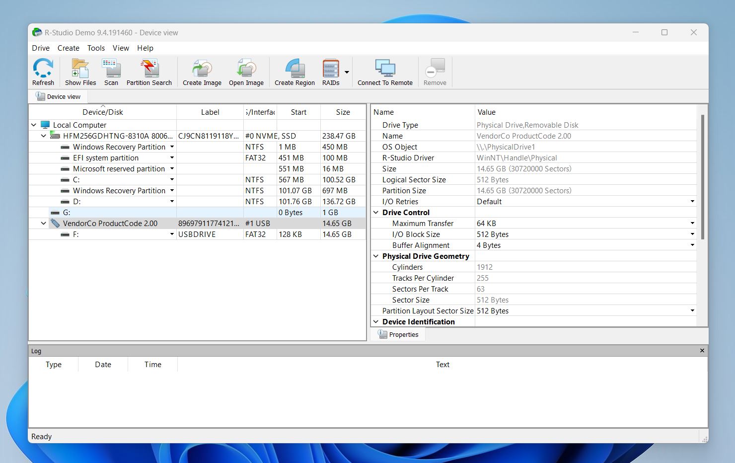Open the I/O Retries value dropdown
Viewport: 735px width, 463px height.
(x=692, y=202)
